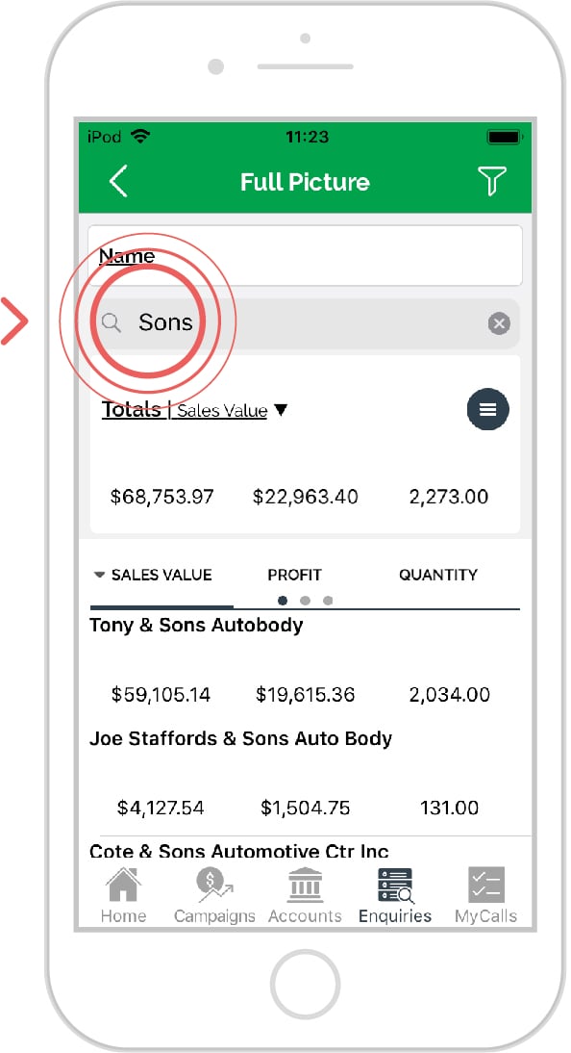
Task: Select the QUANTITY column header
Action: coord(438,575)
